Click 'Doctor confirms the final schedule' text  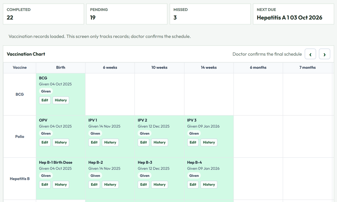pos(267,54)
